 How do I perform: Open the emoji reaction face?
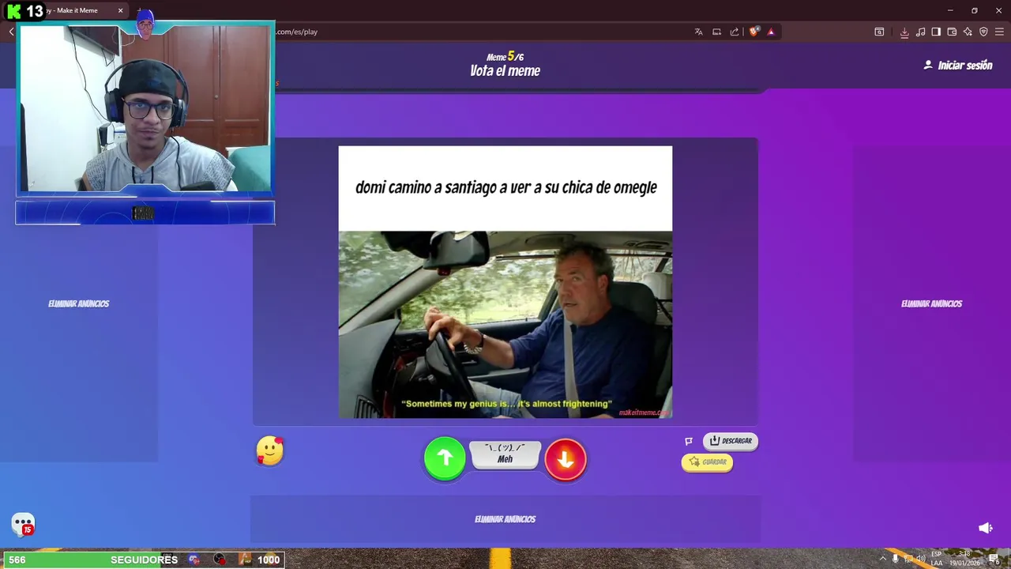pyautogui.click(x=270, y=450)
